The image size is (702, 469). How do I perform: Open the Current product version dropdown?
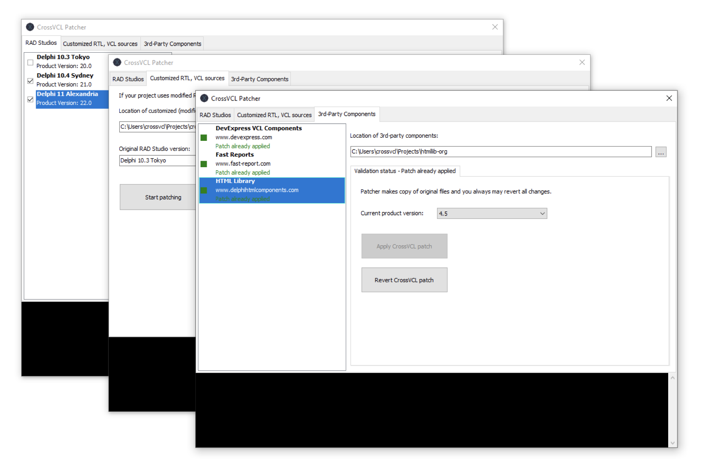(x=492, y=214)
